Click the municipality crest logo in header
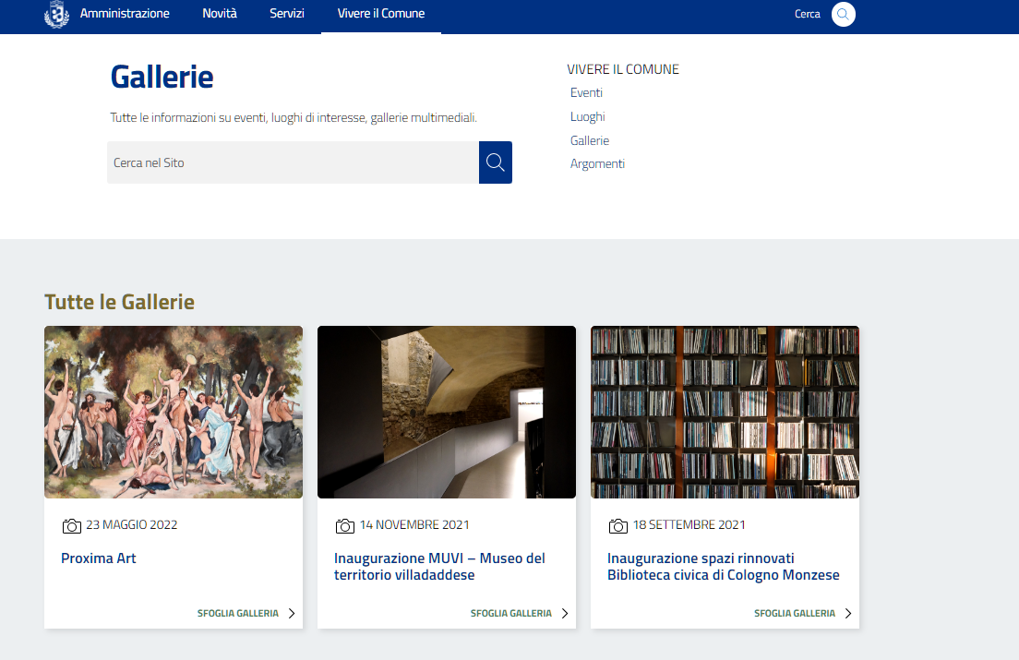This screenshot has height=660, width=1019. pyautogui.click(x=56, y=15)
